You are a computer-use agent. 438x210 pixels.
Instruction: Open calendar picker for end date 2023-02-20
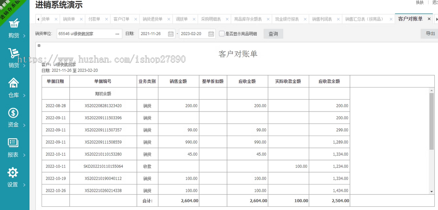click(x=211, y=34)
